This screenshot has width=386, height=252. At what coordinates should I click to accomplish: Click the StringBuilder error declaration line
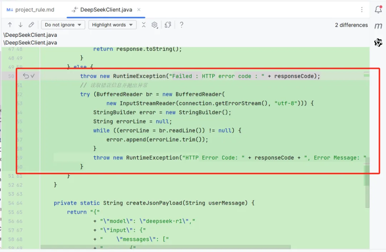click(162, 113)
